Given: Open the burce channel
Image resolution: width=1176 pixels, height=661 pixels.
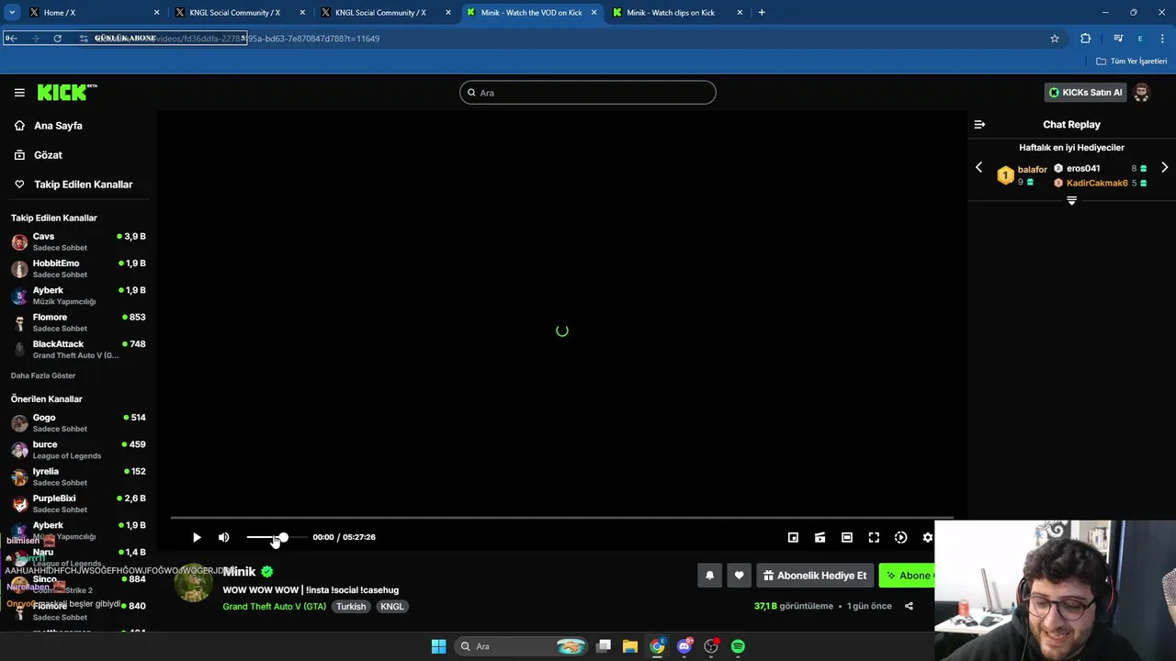Looking at the screenshot, I should click(78, 450).
